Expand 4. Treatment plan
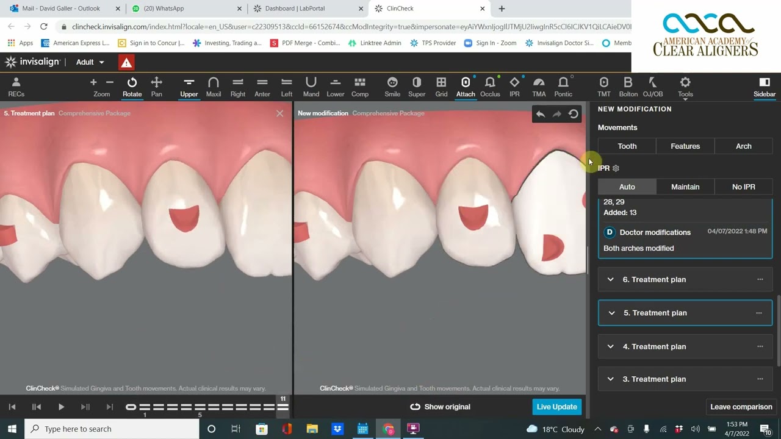This screenshot has height=439, width=781. pyautogui.click(x=610, y=346)
